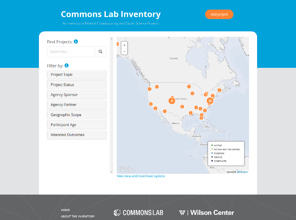The height and width of the screenshot is (220, 296).
Task: Click the cluster marker labeled 9
Action: click(172, 100)
